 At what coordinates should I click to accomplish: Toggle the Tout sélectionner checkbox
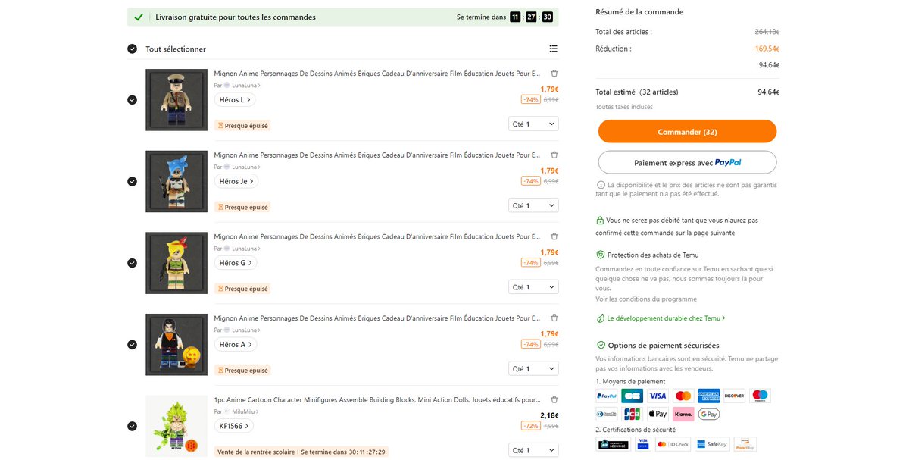click(133, 49)
